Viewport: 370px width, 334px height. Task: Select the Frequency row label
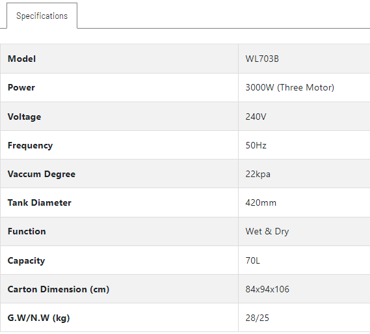30,145
